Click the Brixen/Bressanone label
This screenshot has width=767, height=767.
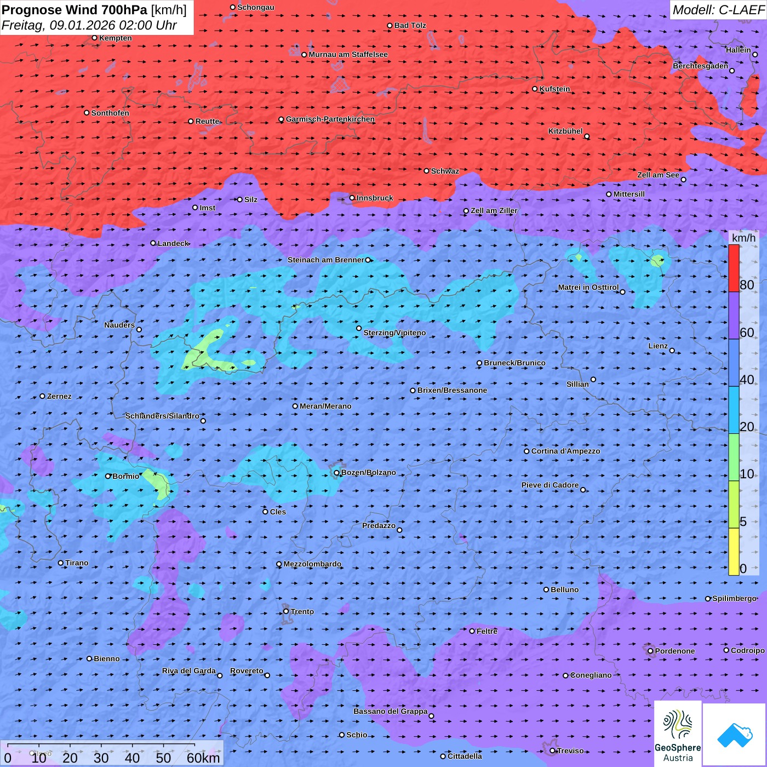point(452,390)
